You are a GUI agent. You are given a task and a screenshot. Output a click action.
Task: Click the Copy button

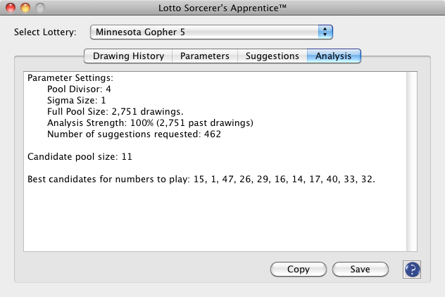point(299,270)
